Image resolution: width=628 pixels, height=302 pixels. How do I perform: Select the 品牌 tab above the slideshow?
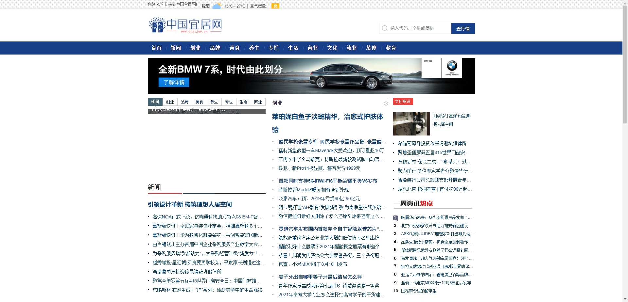click(x=184, y=102)
